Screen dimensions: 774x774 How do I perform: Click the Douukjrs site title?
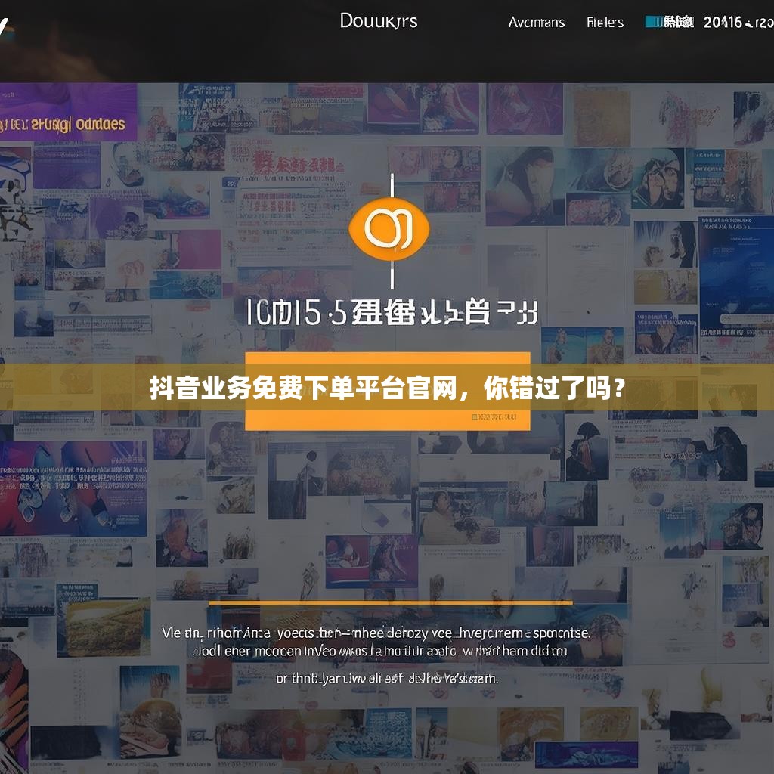(379, 21)
